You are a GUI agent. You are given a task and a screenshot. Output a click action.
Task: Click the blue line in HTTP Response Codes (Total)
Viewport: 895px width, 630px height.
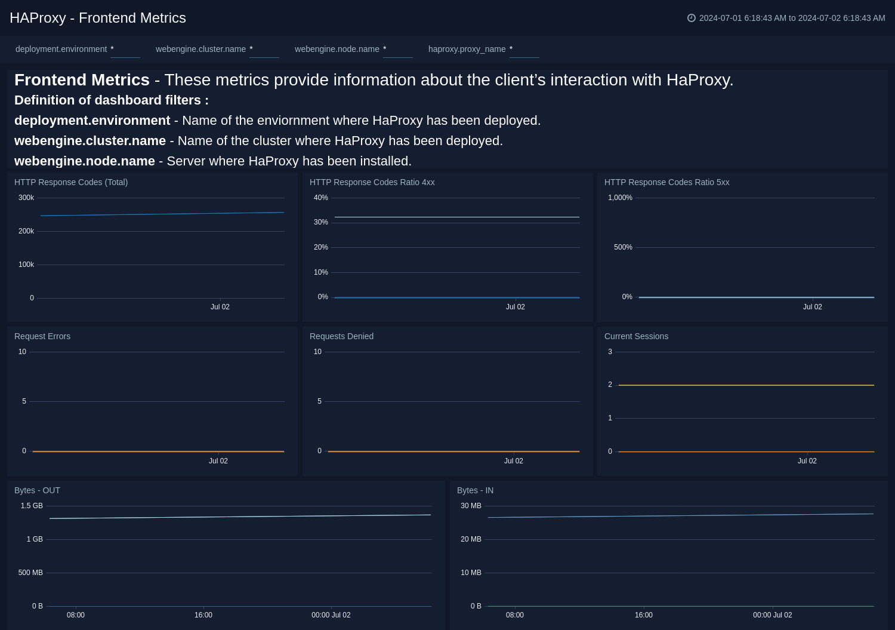pos(162,214)
